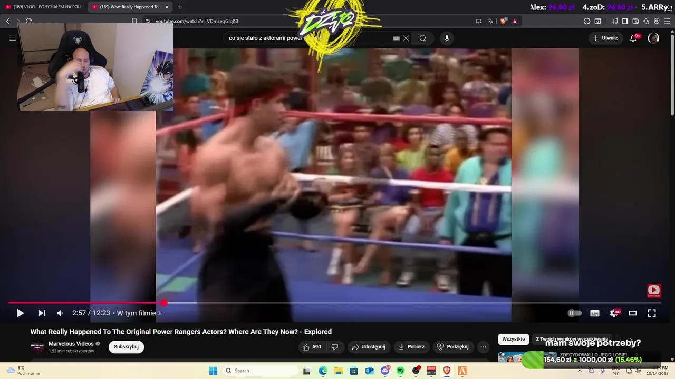
Task: Open Discord from the taskbar
Action: click(x=385, y=371)
